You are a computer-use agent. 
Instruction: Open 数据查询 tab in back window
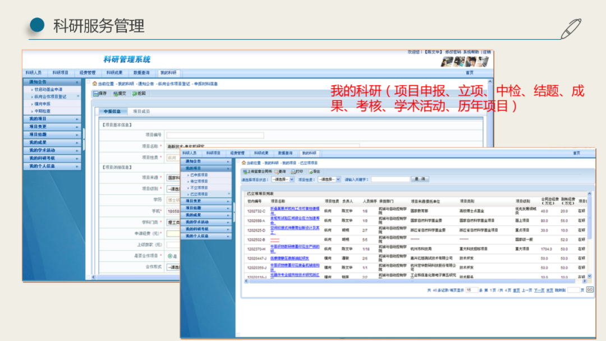coord(141,72)
